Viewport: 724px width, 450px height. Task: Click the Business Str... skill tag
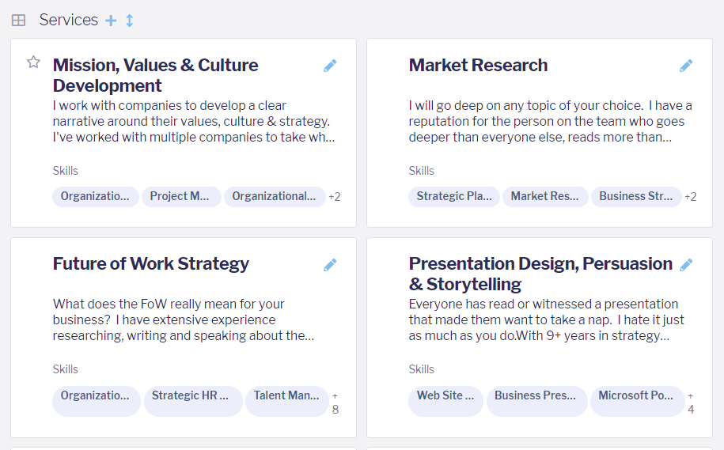(x=635, y=197)
